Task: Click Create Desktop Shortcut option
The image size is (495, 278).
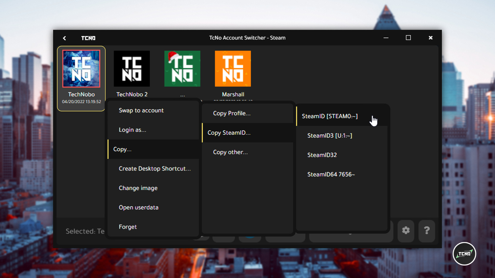Action: (155, 169)
